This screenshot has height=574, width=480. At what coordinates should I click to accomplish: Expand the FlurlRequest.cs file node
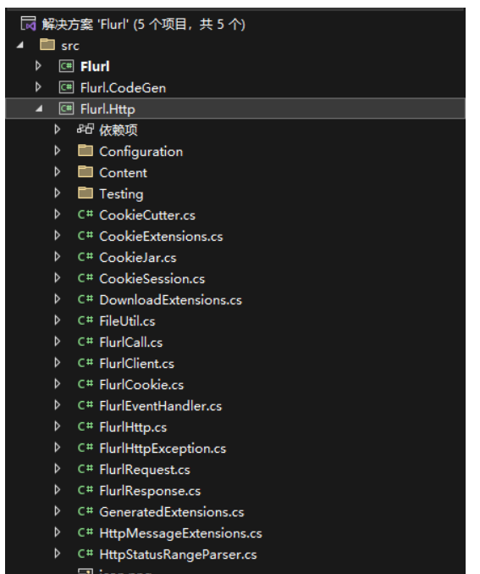[57, 469]
